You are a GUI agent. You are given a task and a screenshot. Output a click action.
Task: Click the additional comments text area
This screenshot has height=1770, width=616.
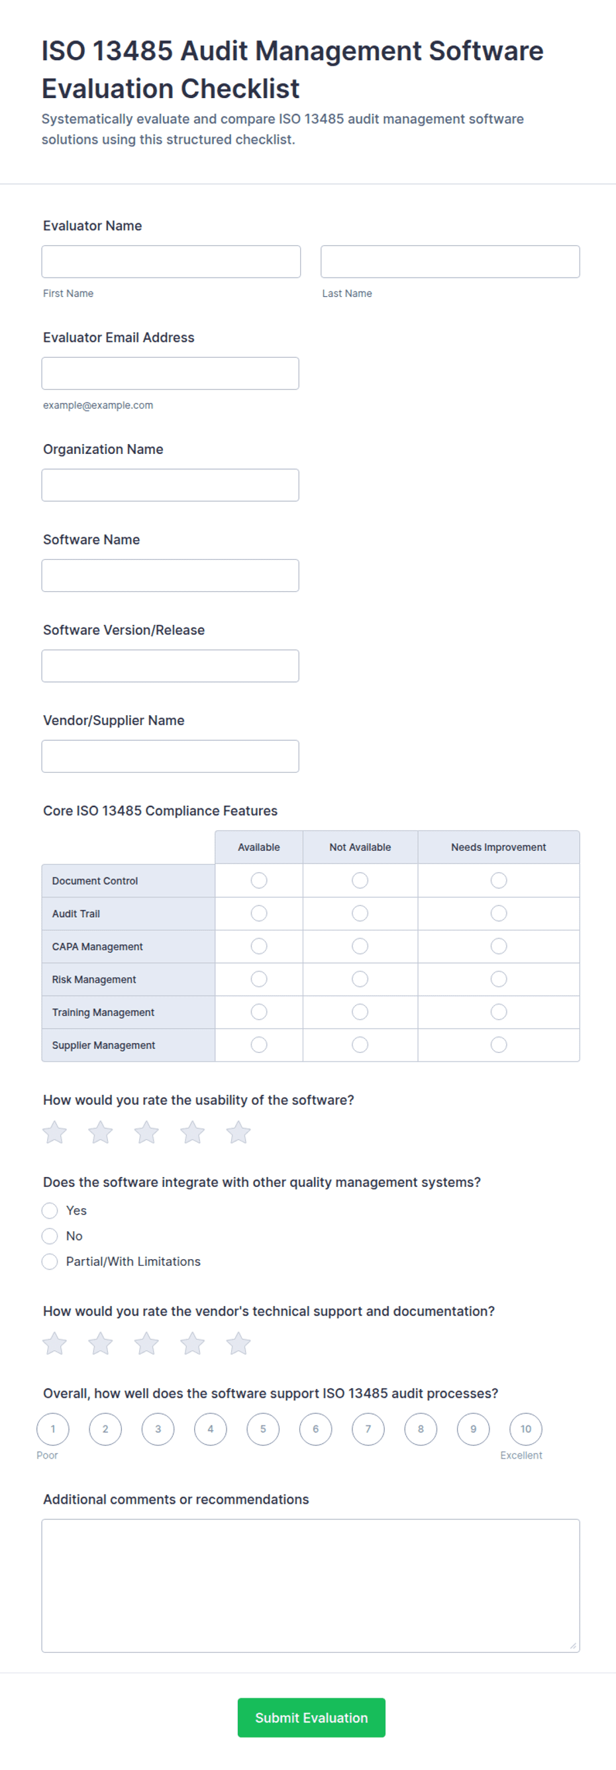pyautogui.click(x=311, y=1585)
